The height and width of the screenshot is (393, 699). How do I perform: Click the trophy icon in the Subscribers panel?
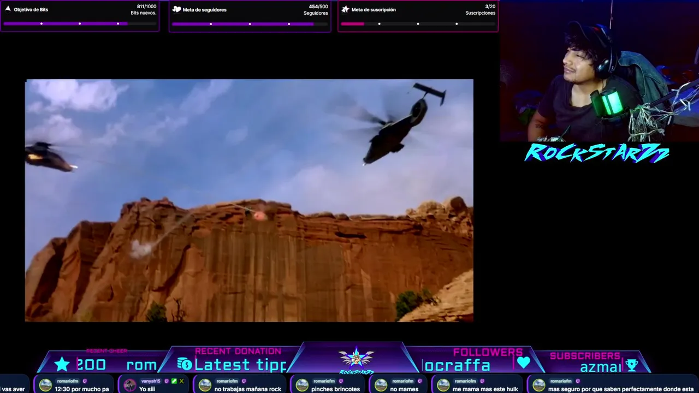tap(631, 365)
